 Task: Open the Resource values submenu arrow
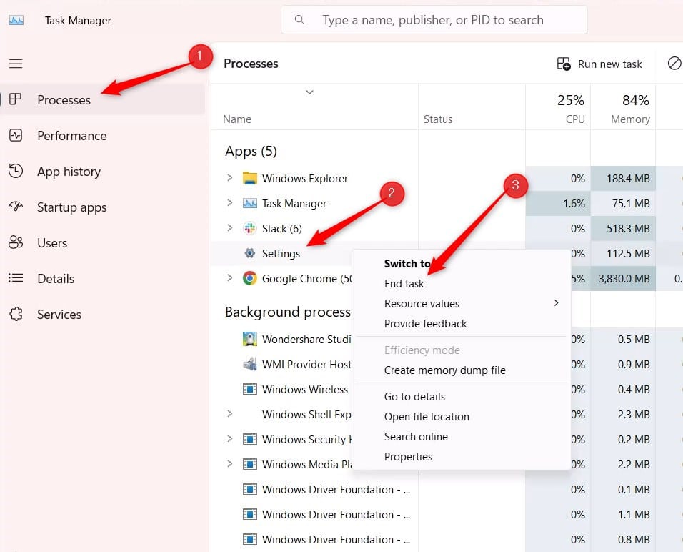557,303
